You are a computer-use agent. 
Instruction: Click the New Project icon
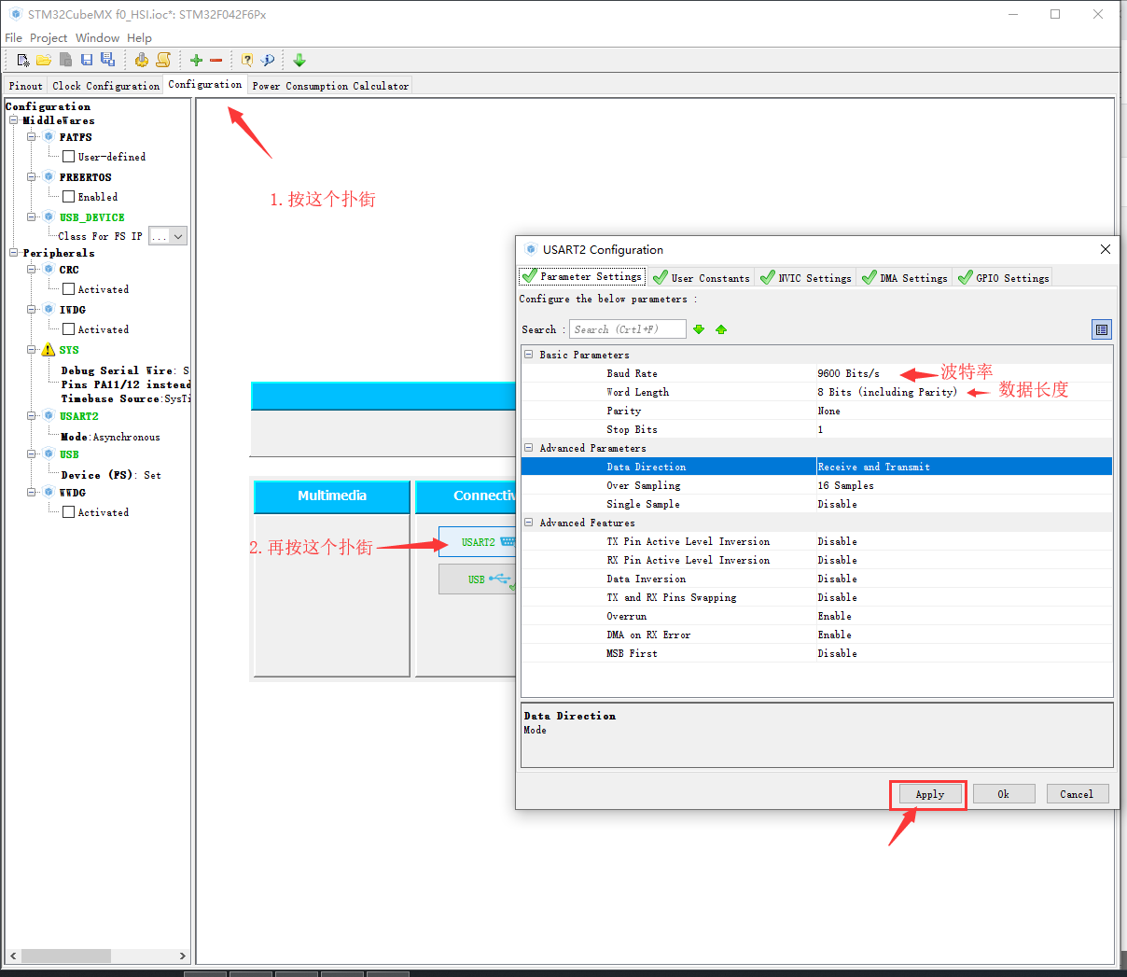coord(22,59)
